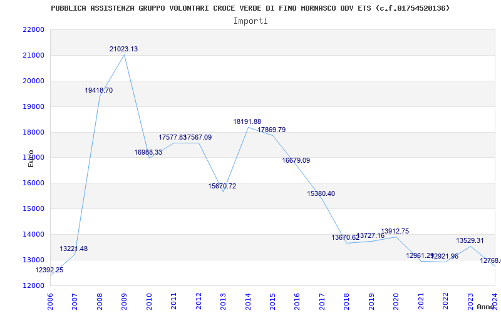
Task: Click the y-axis tick 12000
Action: tap(33, 285)
